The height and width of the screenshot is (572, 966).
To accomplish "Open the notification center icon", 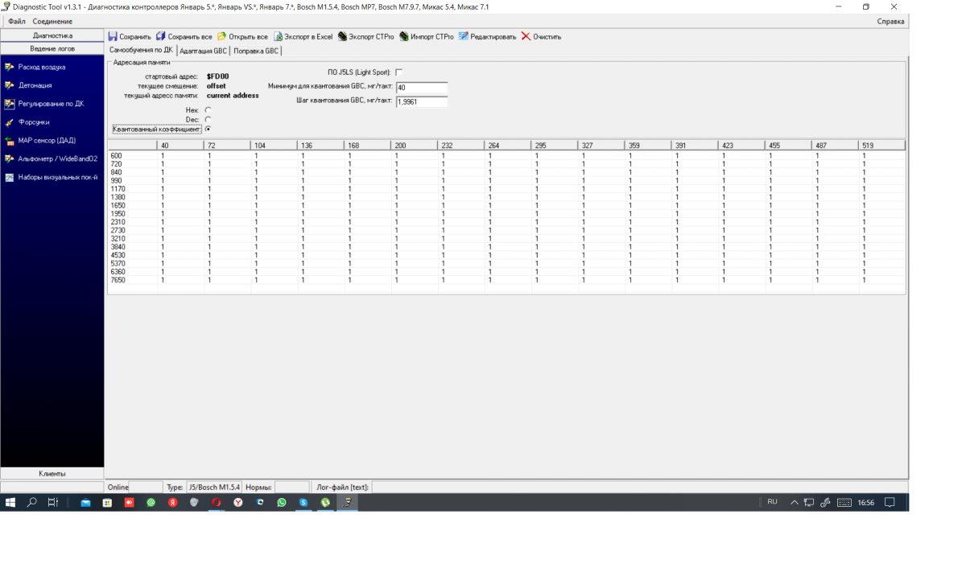I will 890,502.
